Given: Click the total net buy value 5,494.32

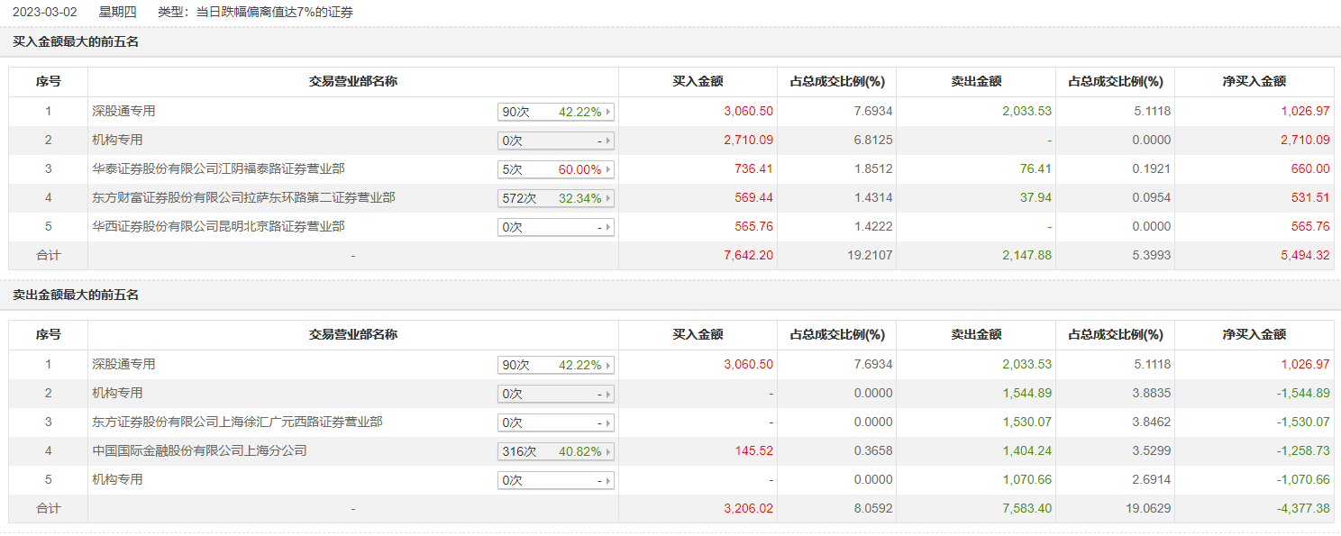Looking at the screenshot, I should coord(1303,255).
